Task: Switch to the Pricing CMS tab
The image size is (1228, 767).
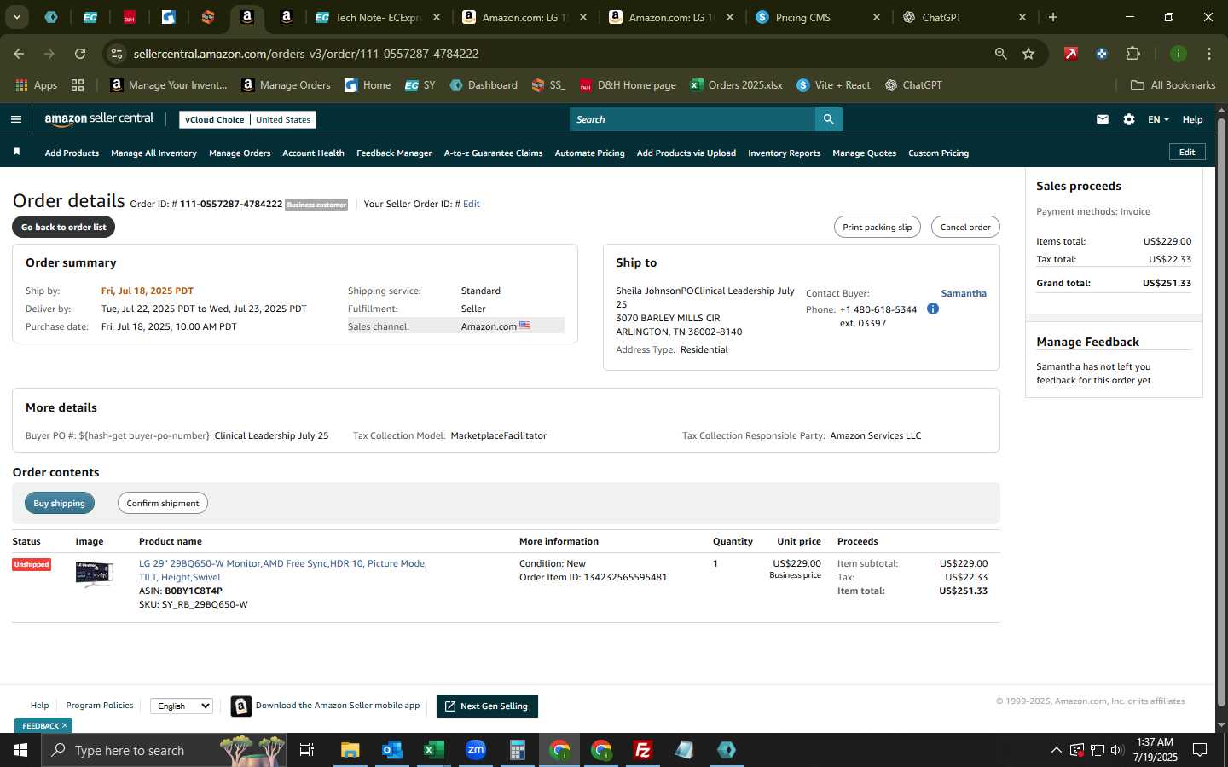Action: pos(817,17)
